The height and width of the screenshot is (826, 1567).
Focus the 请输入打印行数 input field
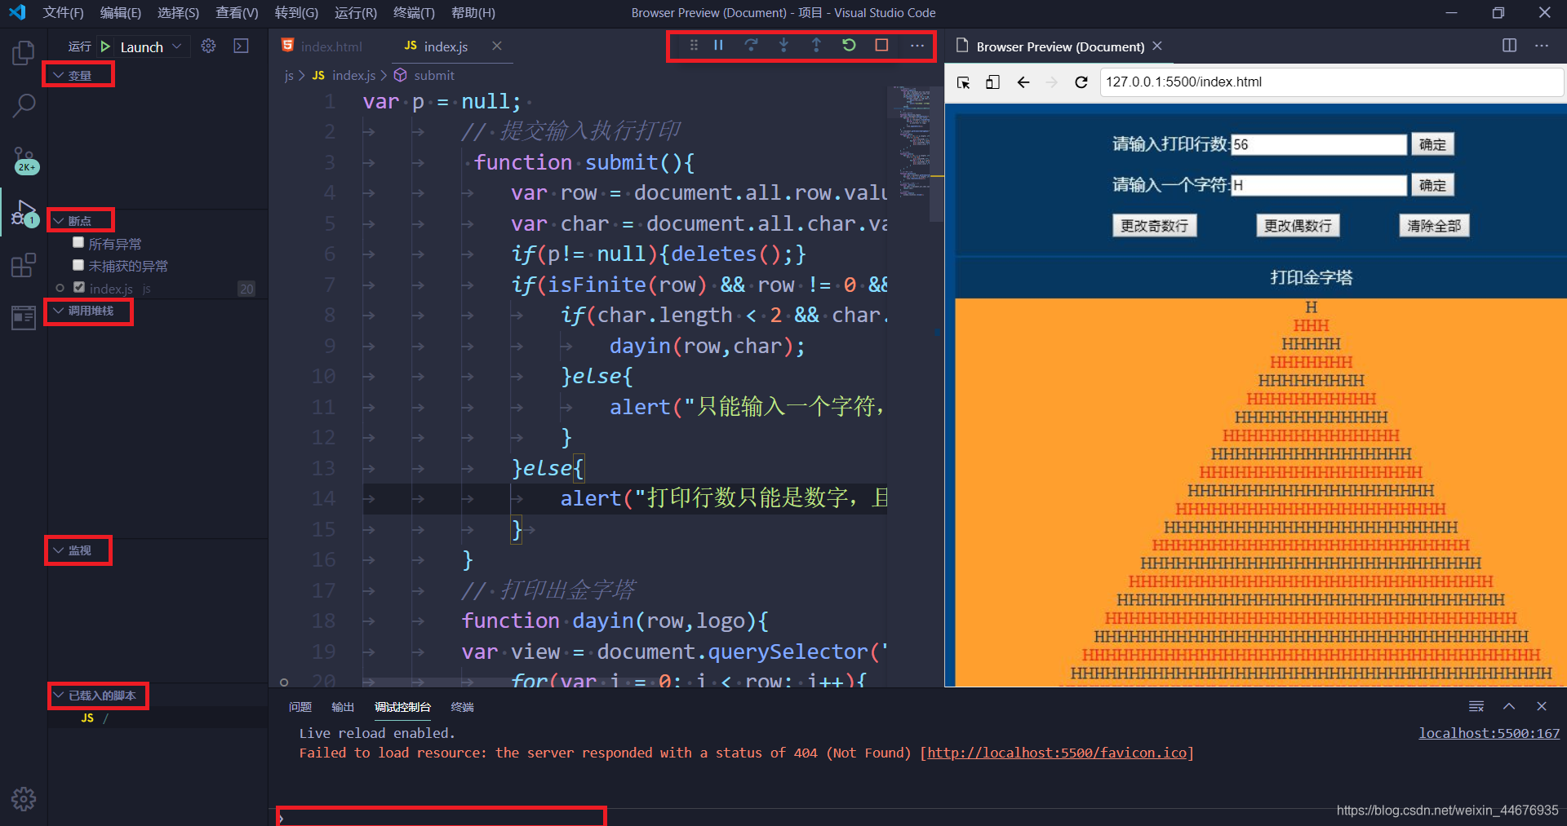coord(1319,144)
